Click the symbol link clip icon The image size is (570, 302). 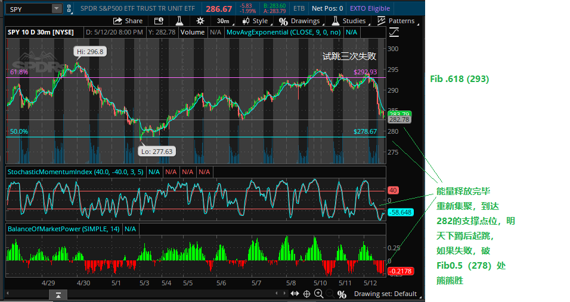[x=69, y=8]
